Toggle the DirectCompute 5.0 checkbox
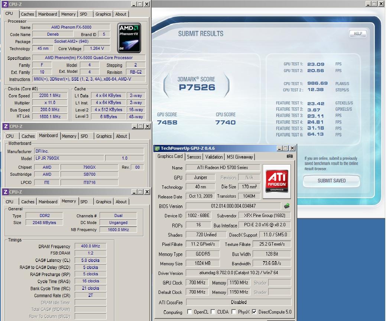386x321 pixels. pyautogui.click(x=254, y=312)
